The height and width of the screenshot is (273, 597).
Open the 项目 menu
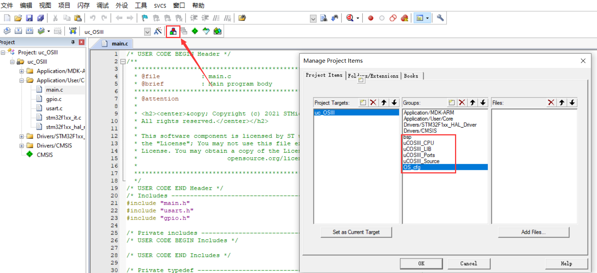tap(64, 5)
